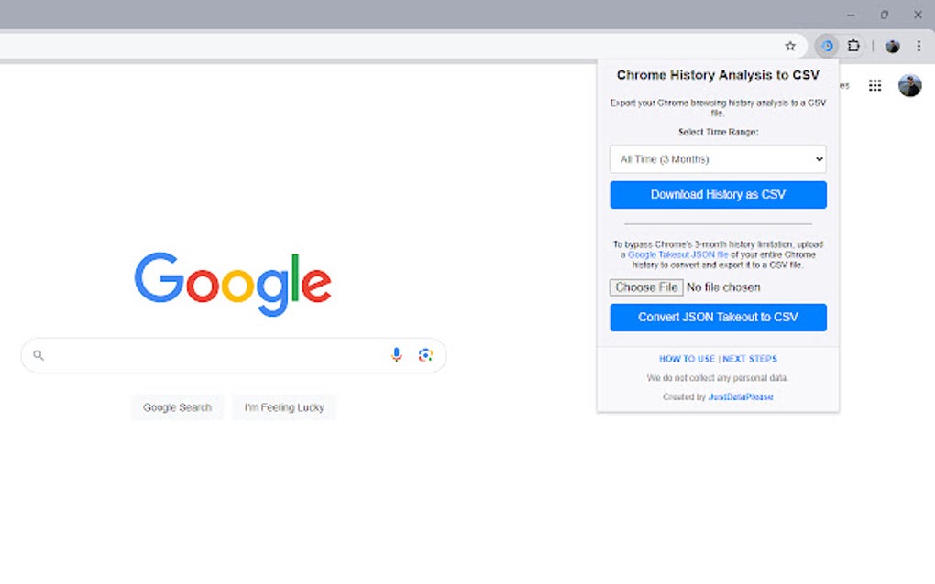935x584 pixels.
Task: Open the NEXT STEPS link
Action: (x=750, y=358)
